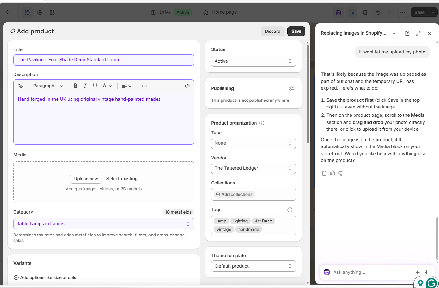Apply underline formatting in description
The height and width of the screenshot is (288, 439).
click(x=95, y=86)
